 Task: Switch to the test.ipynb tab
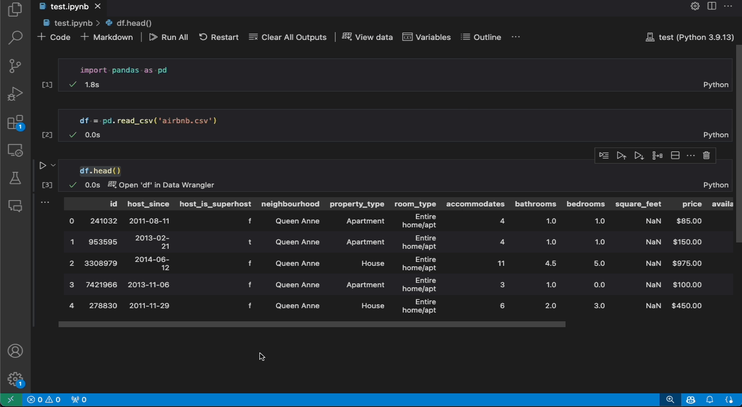click(x=66, y=6)
